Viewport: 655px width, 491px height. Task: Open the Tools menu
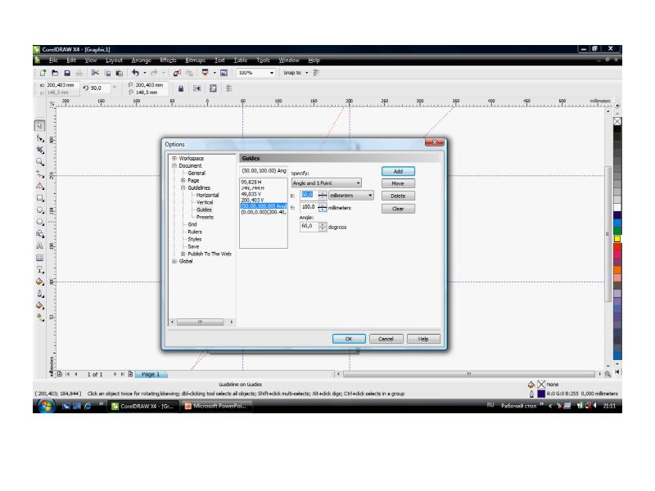pos(263,61)
